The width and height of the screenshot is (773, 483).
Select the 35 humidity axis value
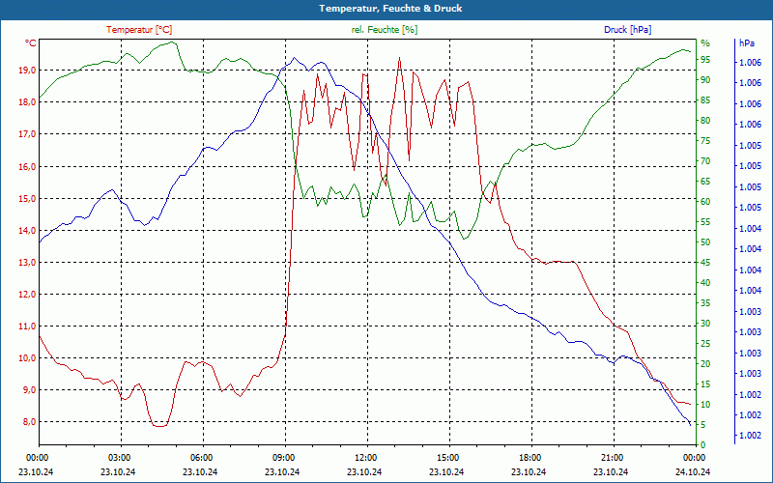pos(705,303)
